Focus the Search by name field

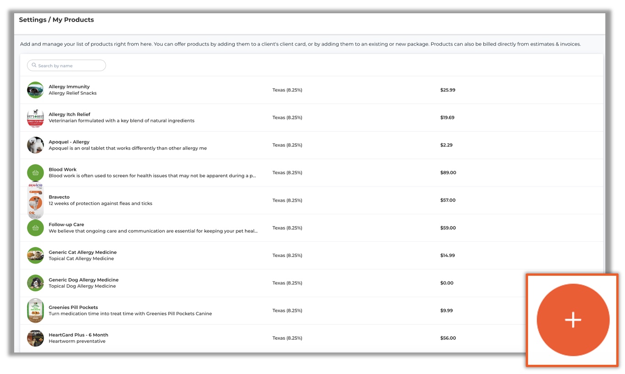pyautogui.click(x=69, y=66)
